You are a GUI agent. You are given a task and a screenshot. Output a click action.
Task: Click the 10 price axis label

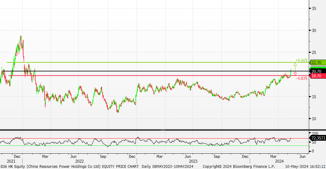click(x=314, y=119)
